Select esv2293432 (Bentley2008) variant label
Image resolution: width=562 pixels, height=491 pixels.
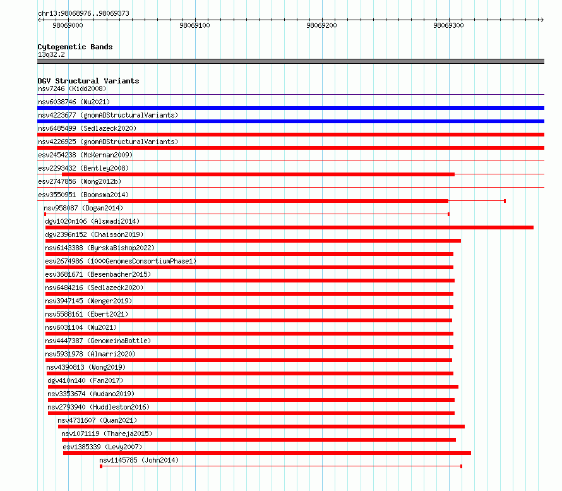pos(83,168)
